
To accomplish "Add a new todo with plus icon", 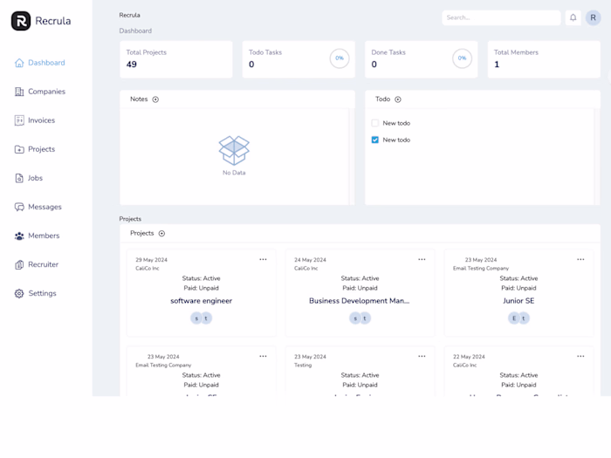I will pos(398,99).
